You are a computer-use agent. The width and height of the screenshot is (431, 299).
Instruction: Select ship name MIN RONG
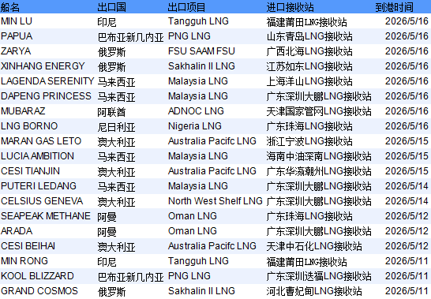24,261
